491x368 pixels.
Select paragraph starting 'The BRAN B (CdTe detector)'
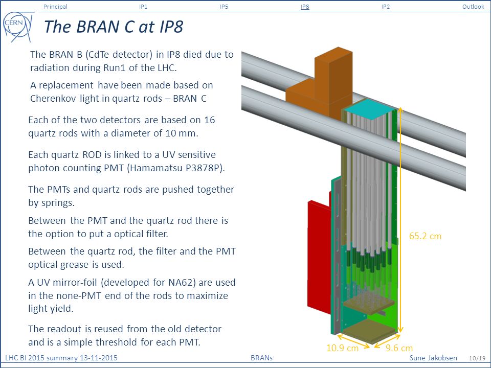click(132, 61)
